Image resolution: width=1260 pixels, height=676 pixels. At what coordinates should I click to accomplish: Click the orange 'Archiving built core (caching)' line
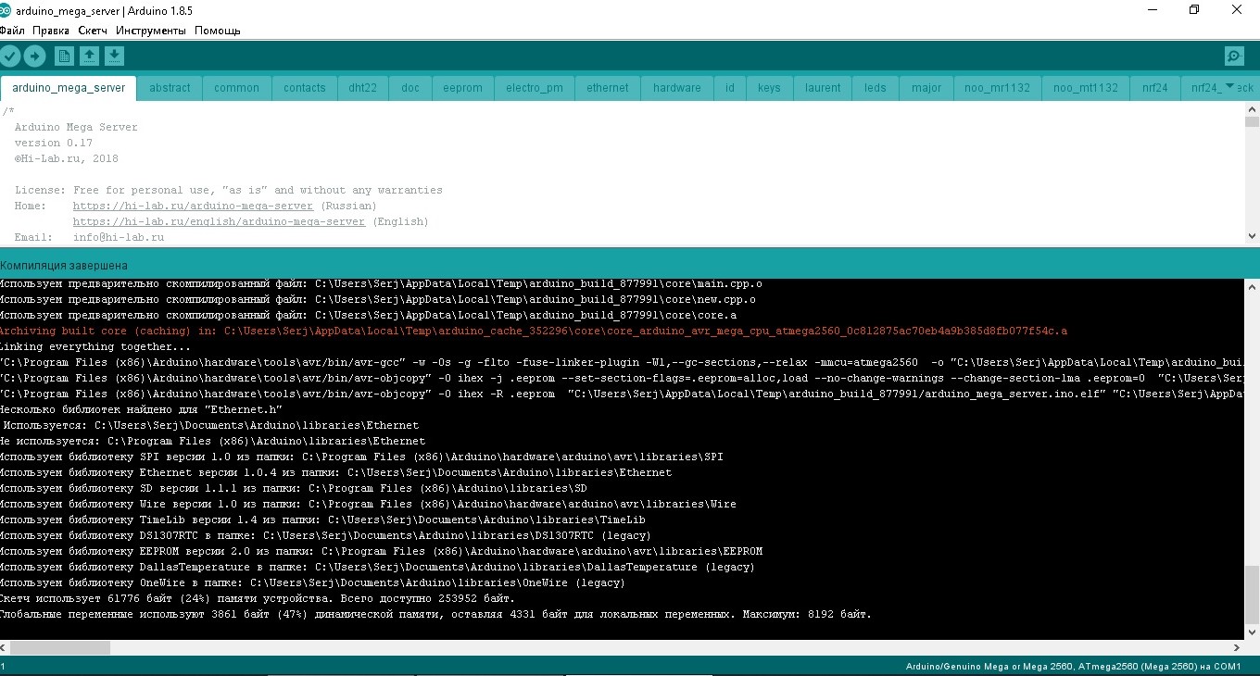tap(534, 331)
